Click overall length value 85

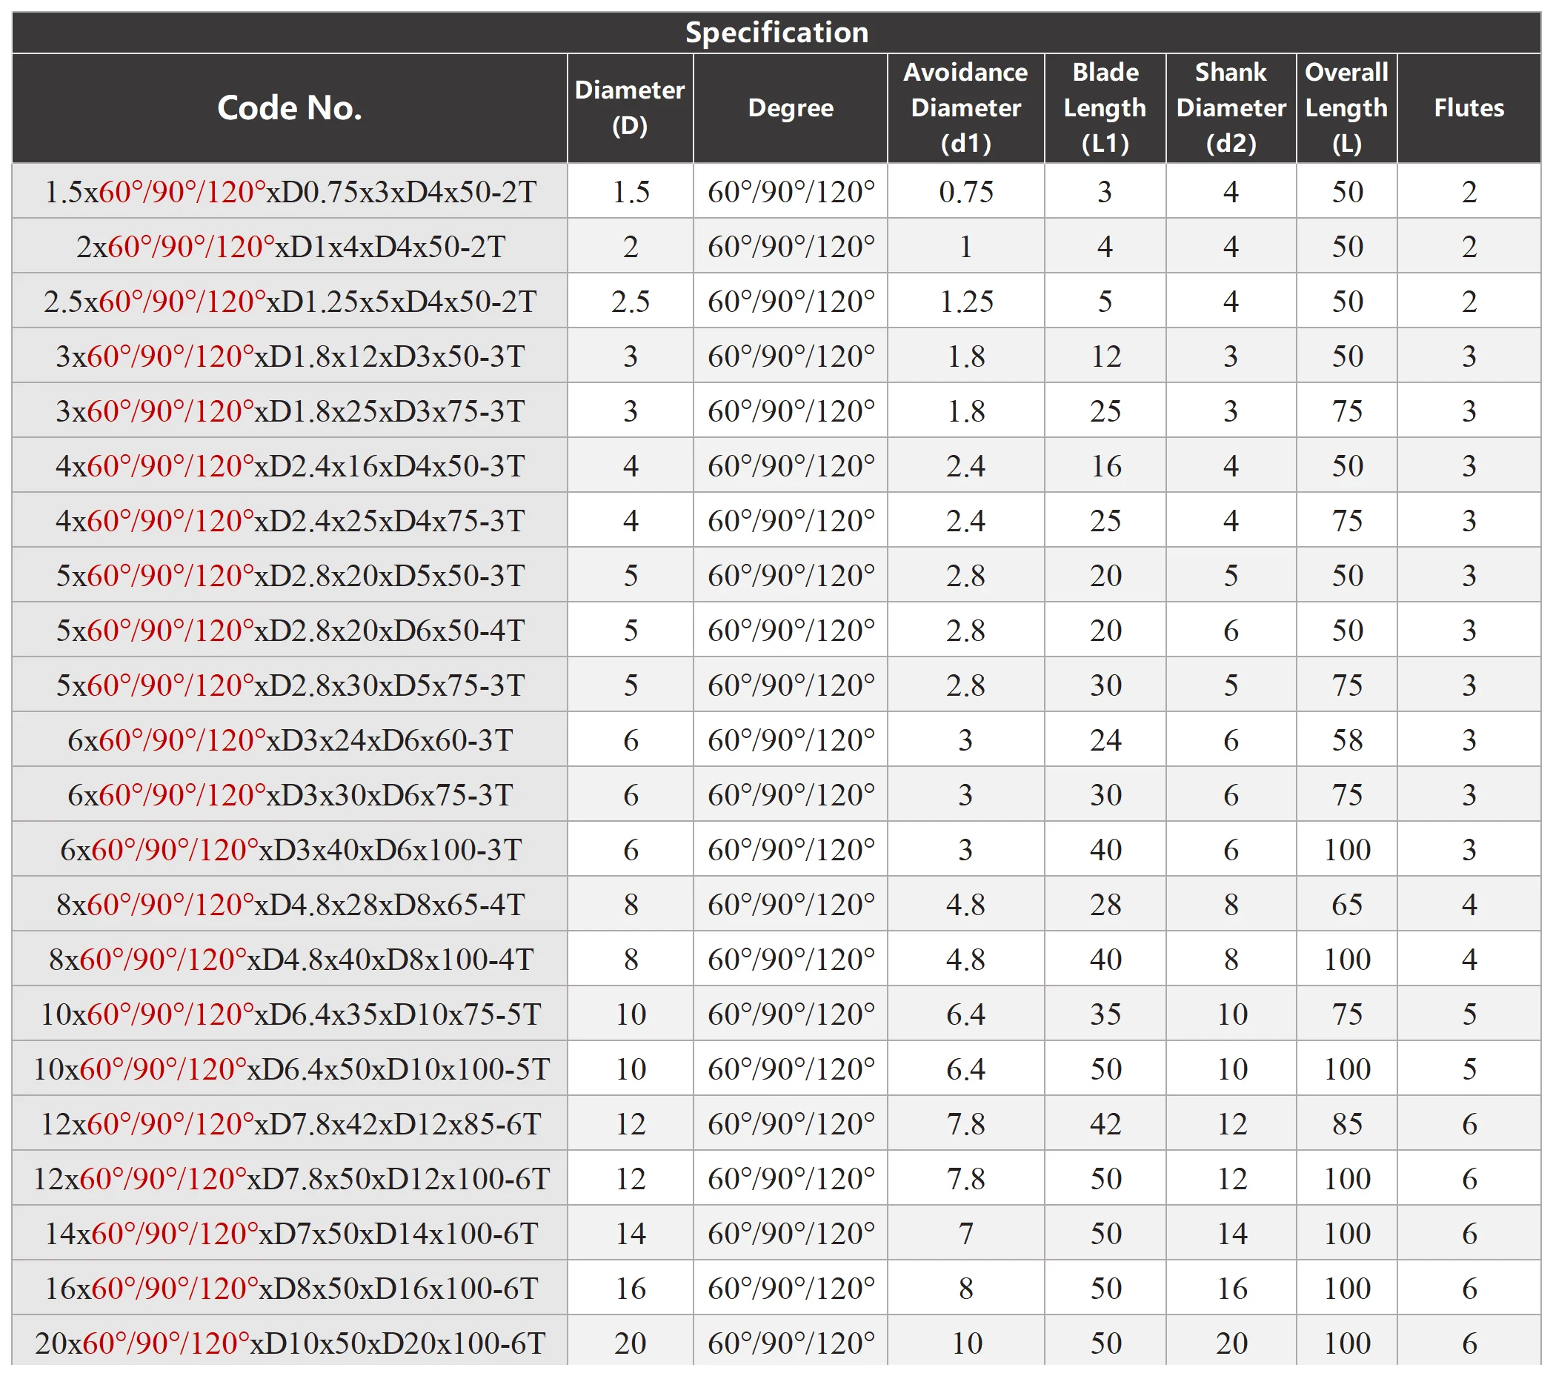(1347, 1124)
